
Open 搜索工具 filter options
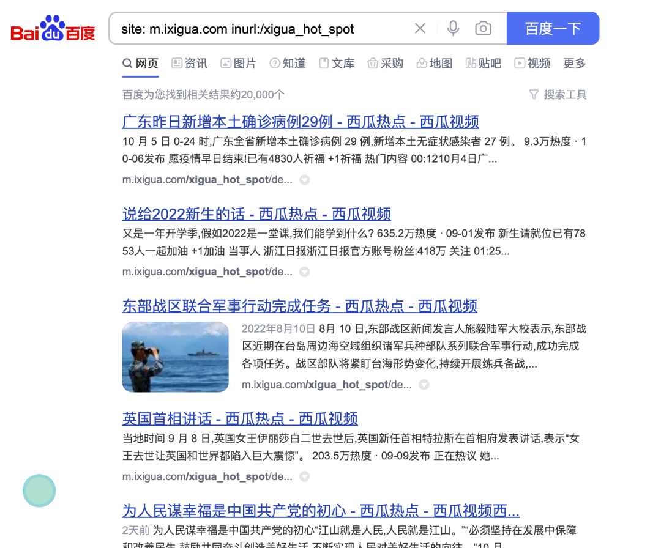pyautogui.click(x=558, y=94)
